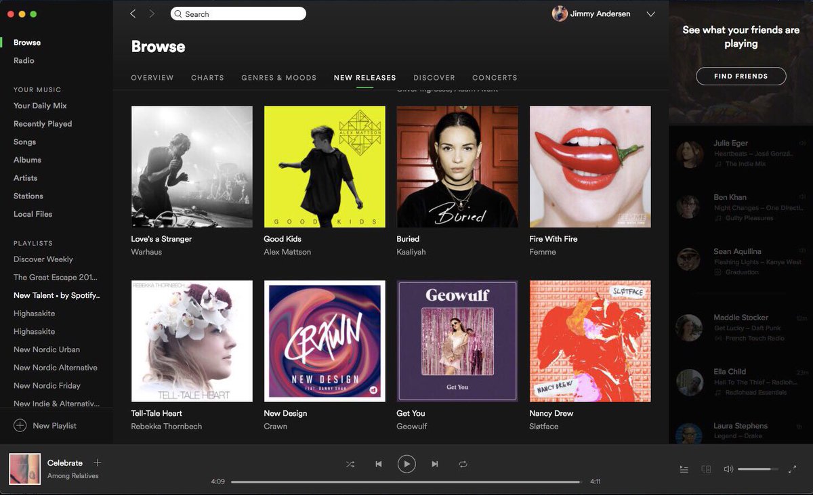813x495 pixels.
Task: Open Maddie Stocker's avatar in friend feed
Action: (690, 328)
